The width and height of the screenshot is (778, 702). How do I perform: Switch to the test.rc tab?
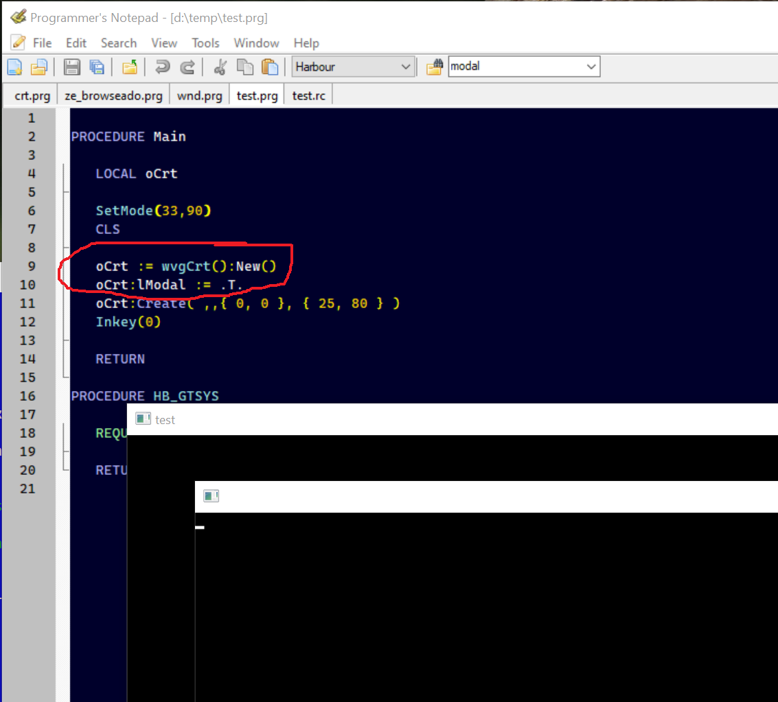click(308, 95)
